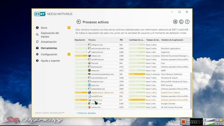This screenshot has width=224, height=126.
Task: Click 'Google Chrome' application name
Action: [x=168, y=104]
